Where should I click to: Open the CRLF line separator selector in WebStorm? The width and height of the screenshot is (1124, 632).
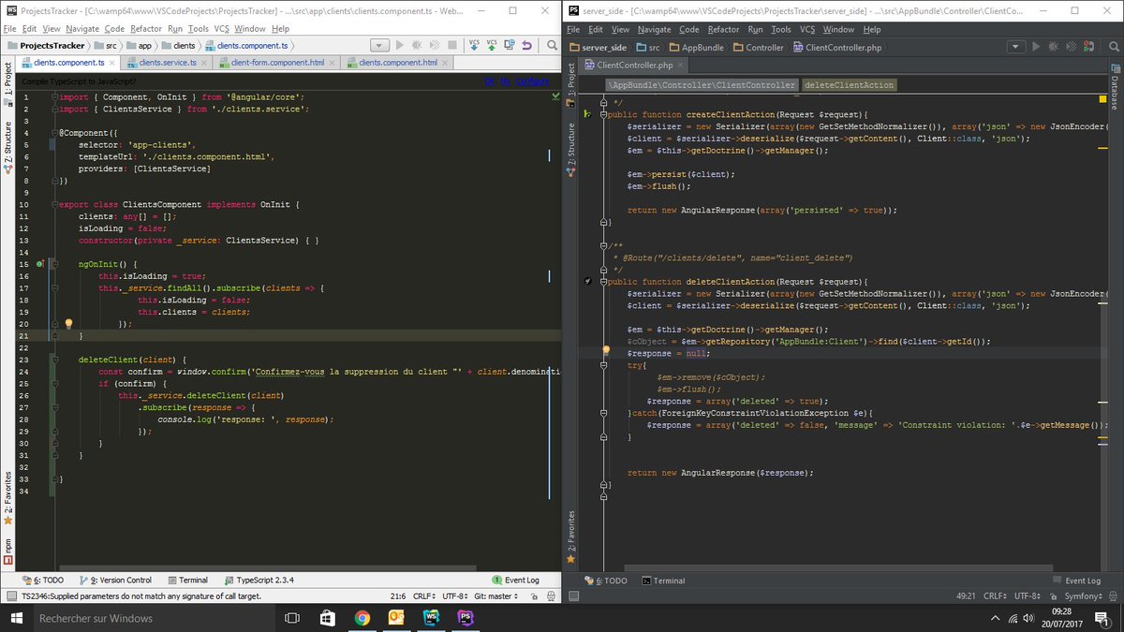[x=425, y=595]
